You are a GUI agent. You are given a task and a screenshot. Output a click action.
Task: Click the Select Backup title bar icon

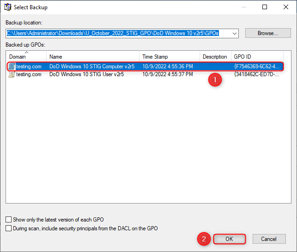pos(7,7)
